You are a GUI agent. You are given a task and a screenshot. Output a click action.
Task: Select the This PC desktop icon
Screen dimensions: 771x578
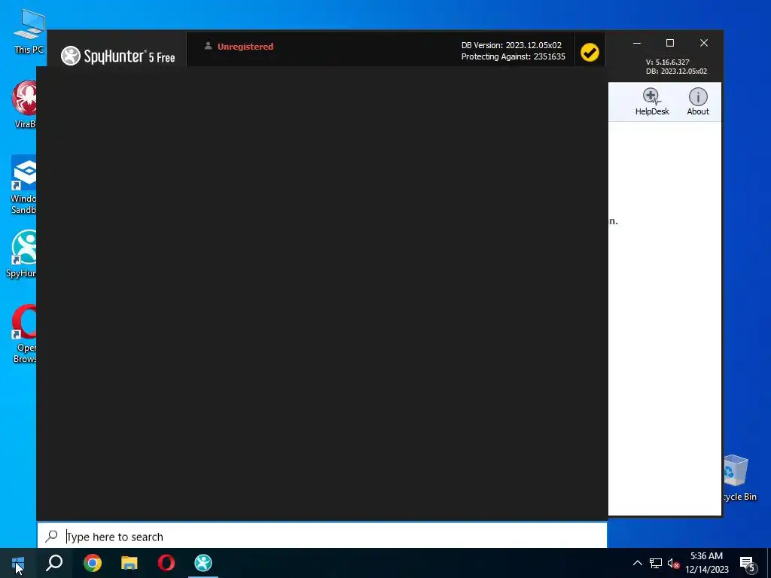pyautogui.click(x=29, y=32)
